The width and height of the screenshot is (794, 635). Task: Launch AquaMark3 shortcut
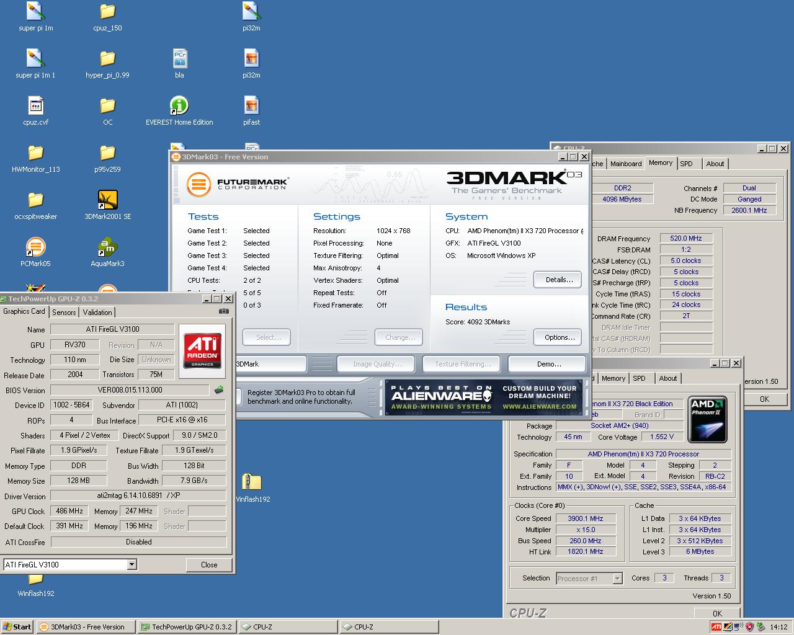pyautogui.click(x=107, y=248)
